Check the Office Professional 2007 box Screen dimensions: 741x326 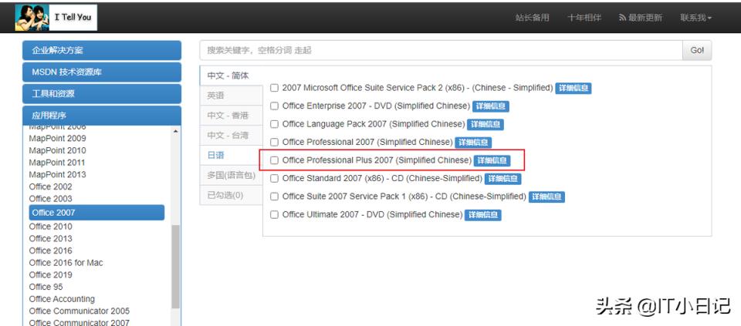pyautogui.click(x=274, y=142)
